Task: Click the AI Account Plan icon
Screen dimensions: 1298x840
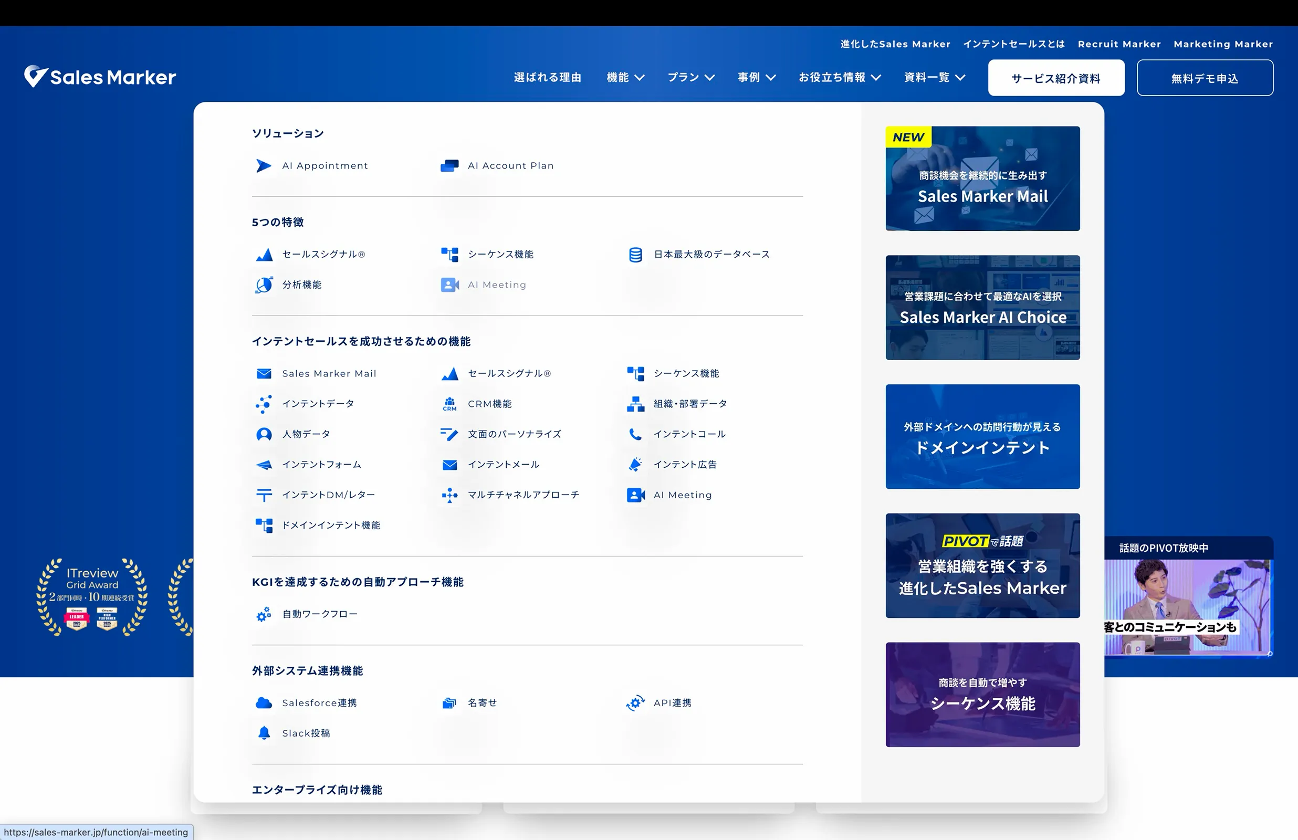Action: tap(449, 166)
